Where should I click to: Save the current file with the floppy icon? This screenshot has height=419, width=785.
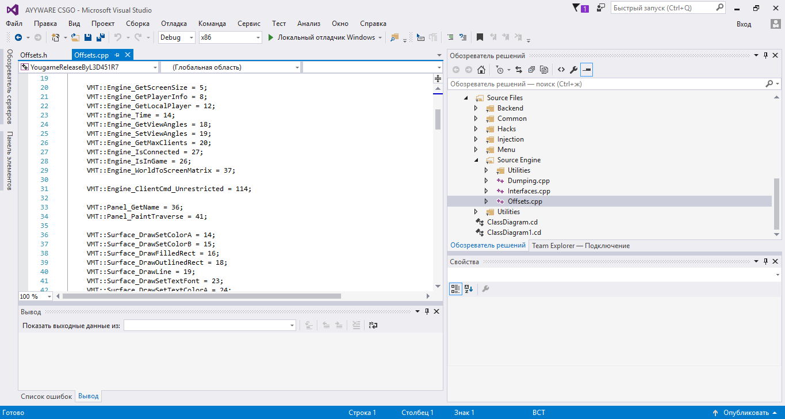coord(88,37)
